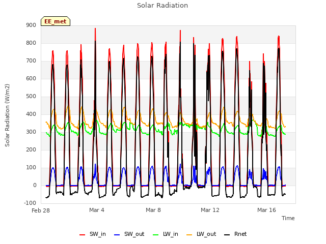
Task: Click the orange LW_out legend color marker
Action: click(189, 235)
